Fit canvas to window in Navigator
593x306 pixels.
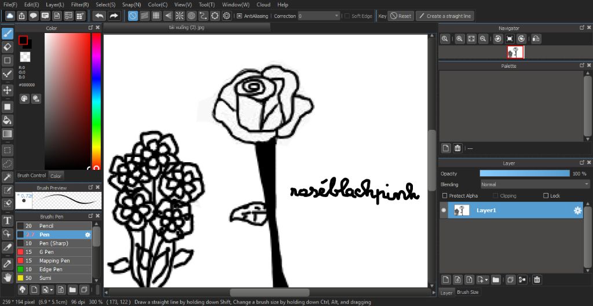click(471, 39)
